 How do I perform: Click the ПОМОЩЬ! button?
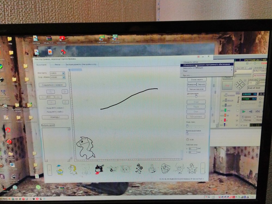click(55, 117)
